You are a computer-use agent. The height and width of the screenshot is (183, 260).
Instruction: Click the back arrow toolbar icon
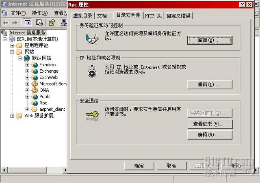pos(6,23)
